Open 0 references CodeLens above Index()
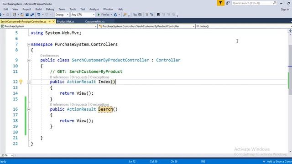Viewport: 292px width, 164px height. tap(59, 77)
